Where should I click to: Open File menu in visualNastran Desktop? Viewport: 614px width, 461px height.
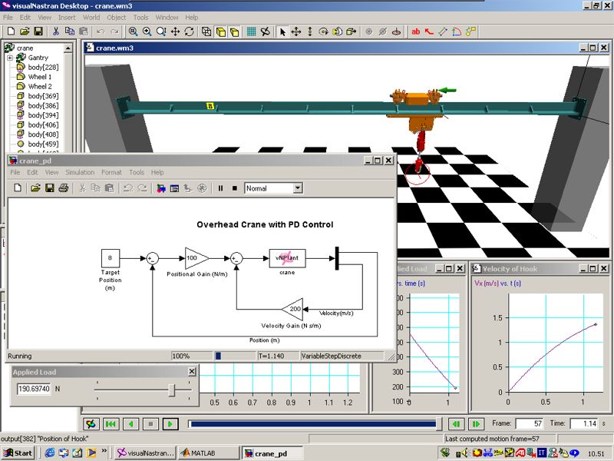pyautogui.click(x=8, y=18)
